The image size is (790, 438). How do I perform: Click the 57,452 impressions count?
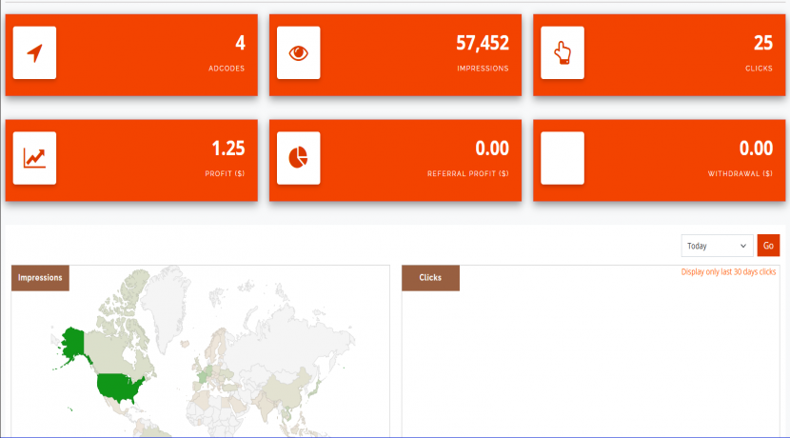click(x=482, y=43)
